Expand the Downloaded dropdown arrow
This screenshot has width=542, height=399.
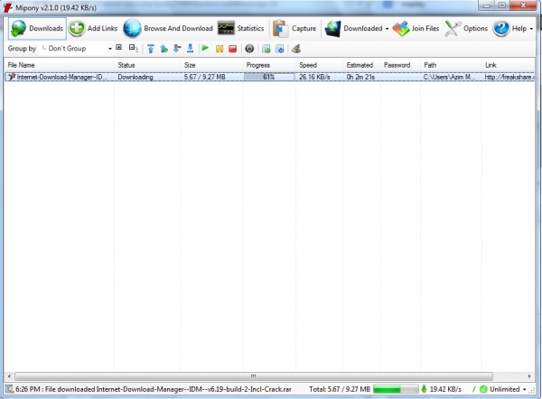(x=387, y=29)
